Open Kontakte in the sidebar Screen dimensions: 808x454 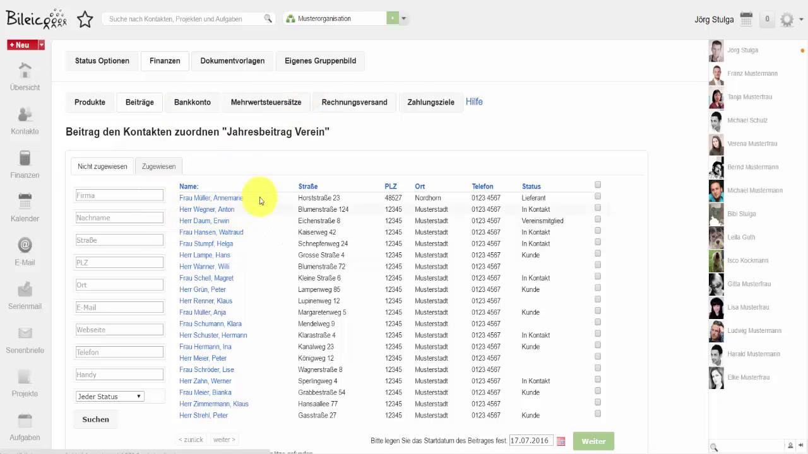click(25, 120)
